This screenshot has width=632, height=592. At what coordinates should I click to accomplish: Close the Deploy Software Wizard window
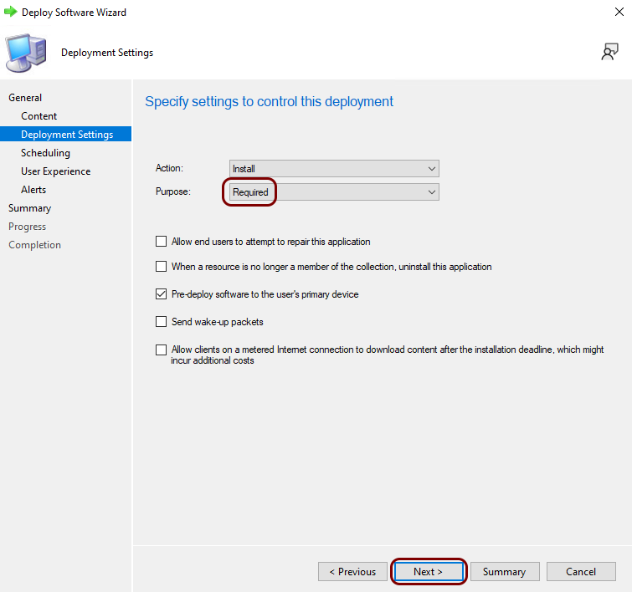619,12
